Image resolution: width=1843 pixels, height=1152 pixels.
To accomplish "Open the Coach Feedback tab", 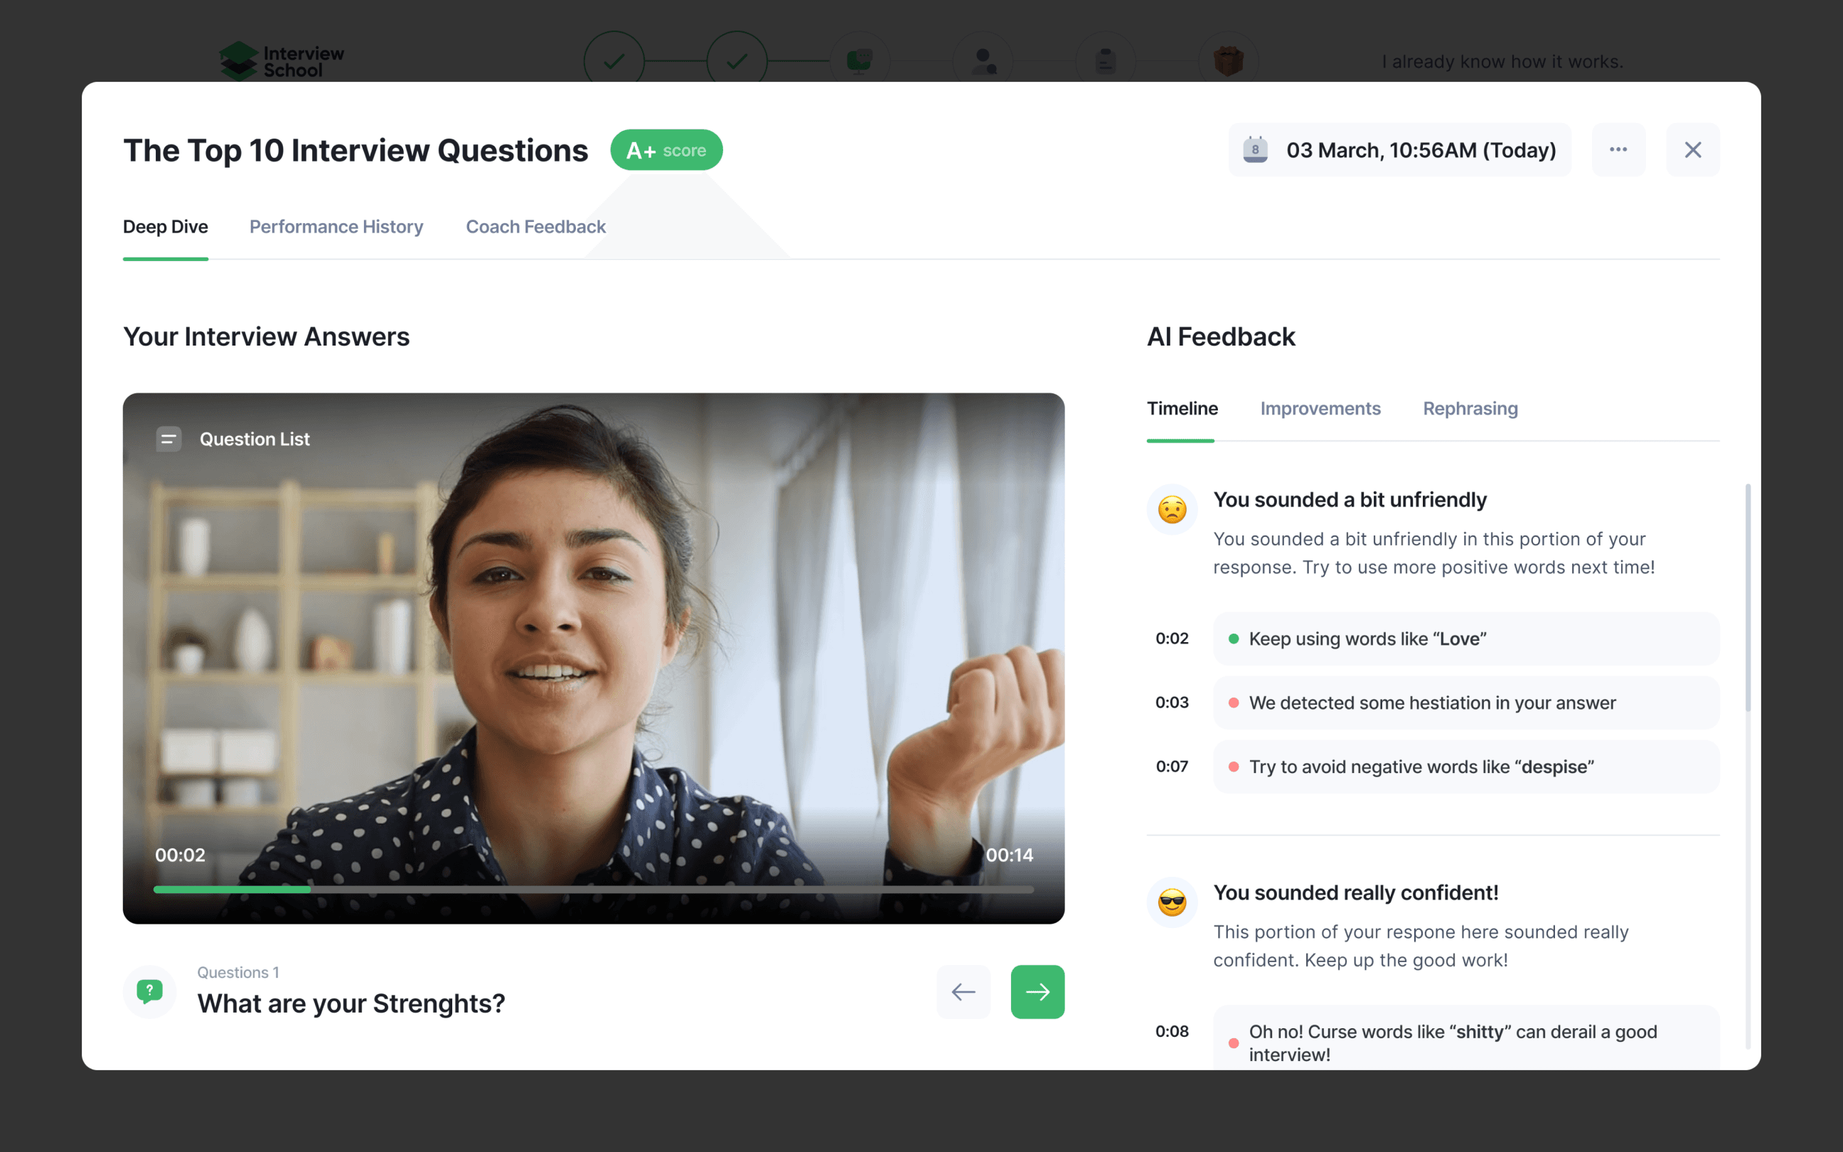I will point(535,227).
